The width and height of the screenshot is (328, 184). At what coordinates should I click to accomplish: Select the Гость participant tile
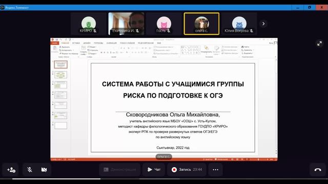[x=164, y=24]
